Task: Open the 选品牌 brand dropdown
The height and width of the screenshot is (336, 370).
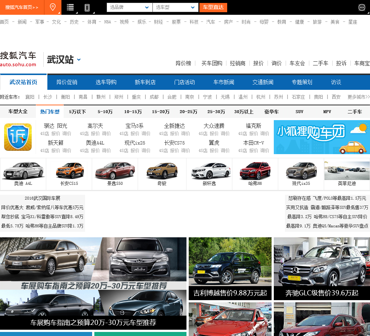Action: click(129, 7)
